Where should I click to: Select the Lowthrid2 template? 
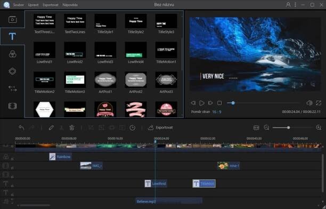tap(75, 50)
